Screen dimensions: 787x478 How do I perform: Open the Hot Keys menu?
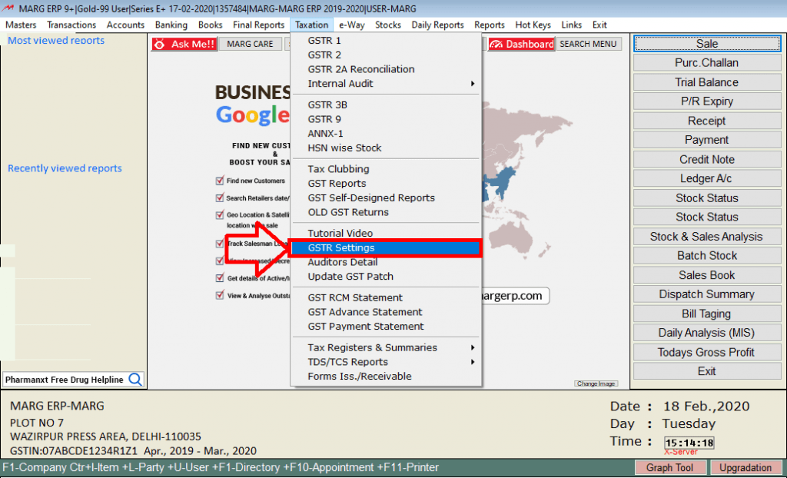pyautogui.click(x=533, y=25)
